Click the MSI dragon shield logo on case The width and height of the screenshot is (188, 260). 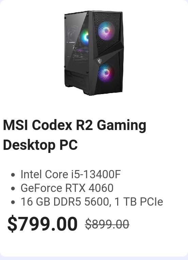coord(99,61)
